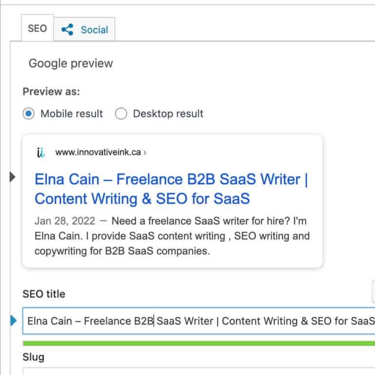This screenshot has width=375, height=375.
Task: Click the Google preview heading
Action: (x=70, y=63)
